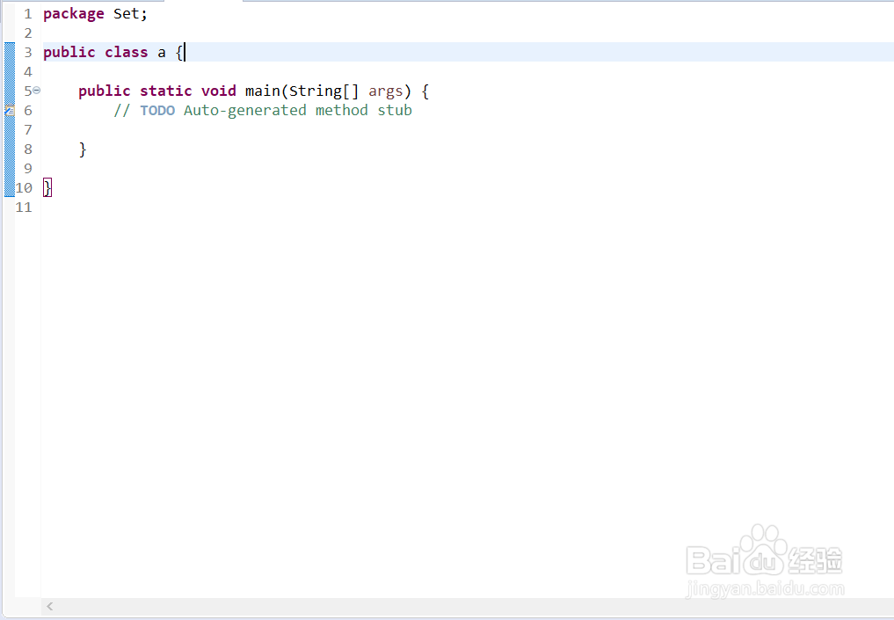Image resolution: width=894 pixels, height=620 pixels.
Task: Click the TODO task marker on line 6
Action: click(x=9, y=110)
